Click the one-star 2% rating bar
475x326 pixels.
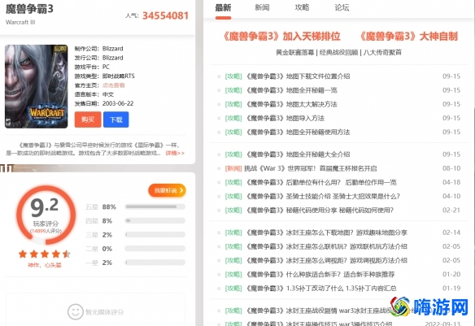coord(155,263)
